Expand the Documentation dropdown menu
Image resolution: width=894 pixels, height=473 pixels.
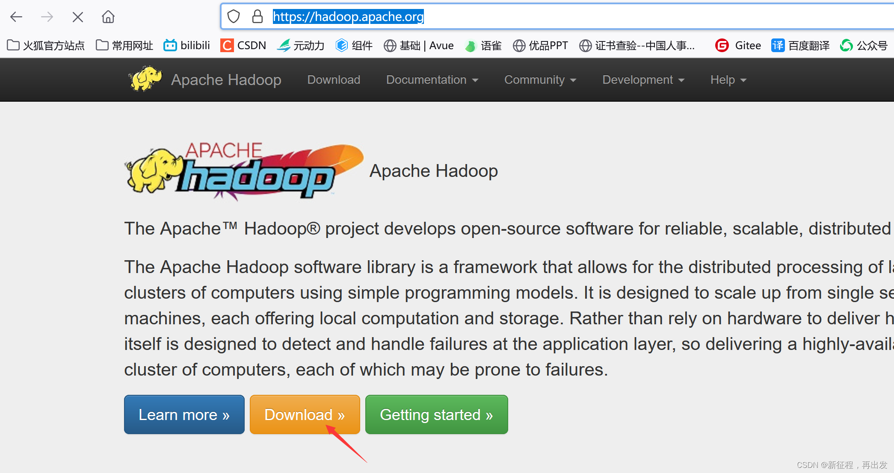click(432, 80)
